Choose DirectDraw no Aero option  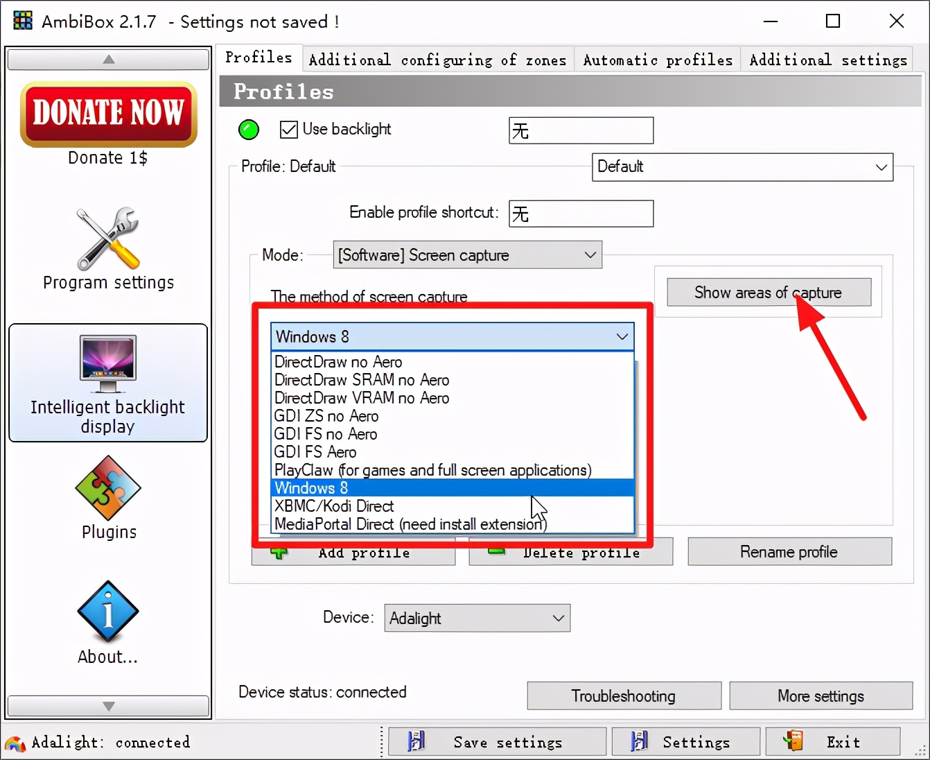[453, 362]
